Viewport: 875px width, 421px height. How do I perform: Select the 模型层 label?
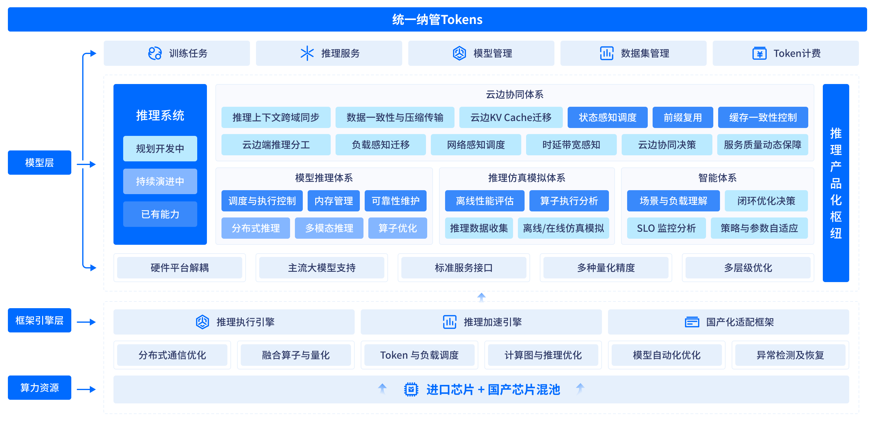[x=39, y=163]
